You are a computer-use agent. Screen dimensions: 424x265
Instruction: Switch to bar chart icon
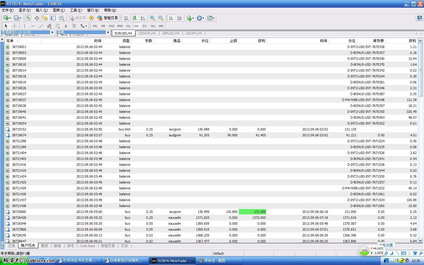pyautogui.click(x=126, y=18)
